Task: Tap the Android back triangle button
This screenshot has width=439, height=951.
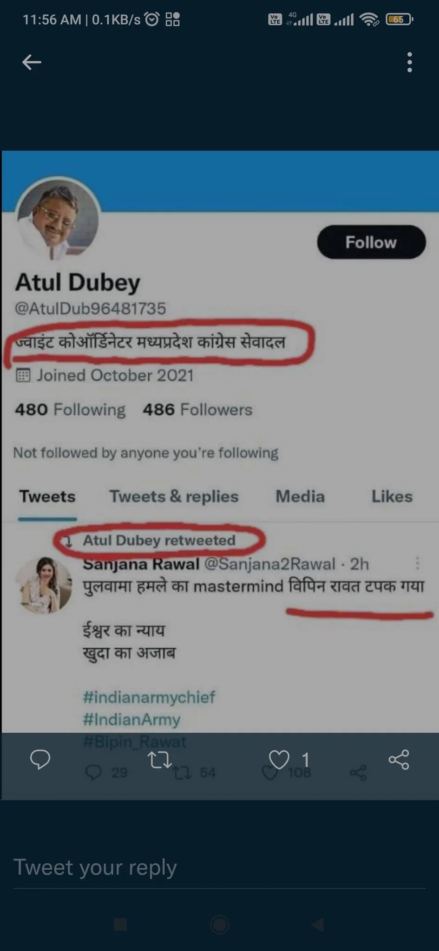Action: point(318,925)
